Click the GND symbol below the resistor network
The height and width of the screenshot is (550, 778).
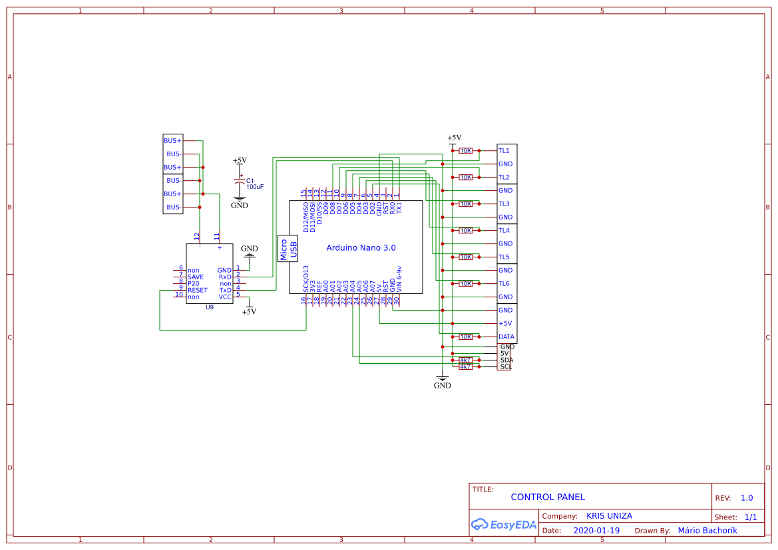[442, 378]
